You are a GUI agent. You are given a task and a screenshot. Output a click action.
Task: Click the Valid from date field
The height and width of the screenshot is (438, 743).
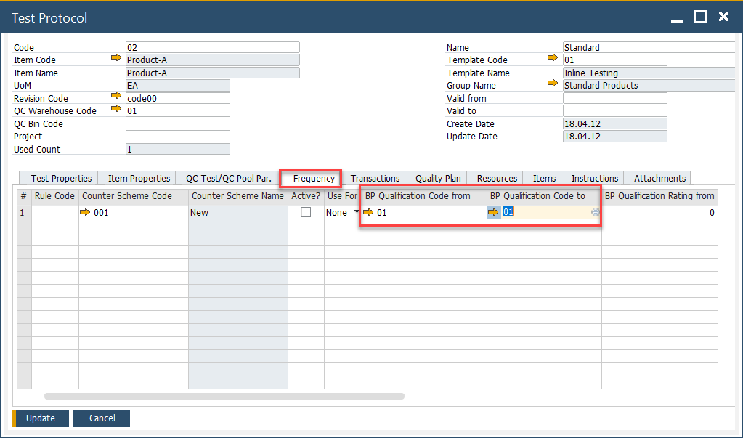coord(614,98)
